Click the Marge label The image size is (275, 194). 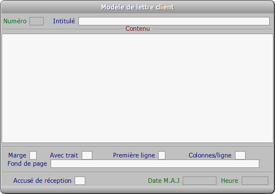click(x=17, y=155)
